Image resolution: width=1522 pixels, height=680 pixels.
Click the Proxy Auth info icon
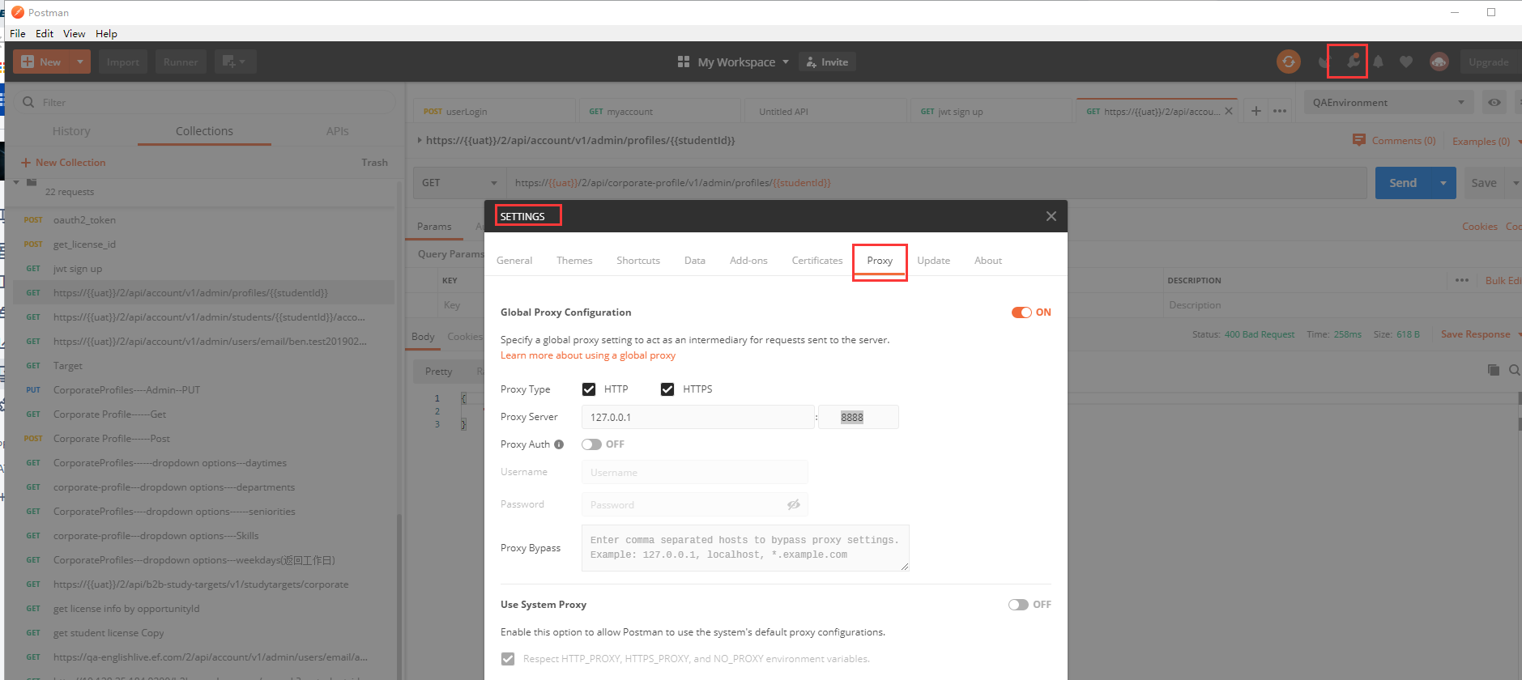[x=559, y=444]
